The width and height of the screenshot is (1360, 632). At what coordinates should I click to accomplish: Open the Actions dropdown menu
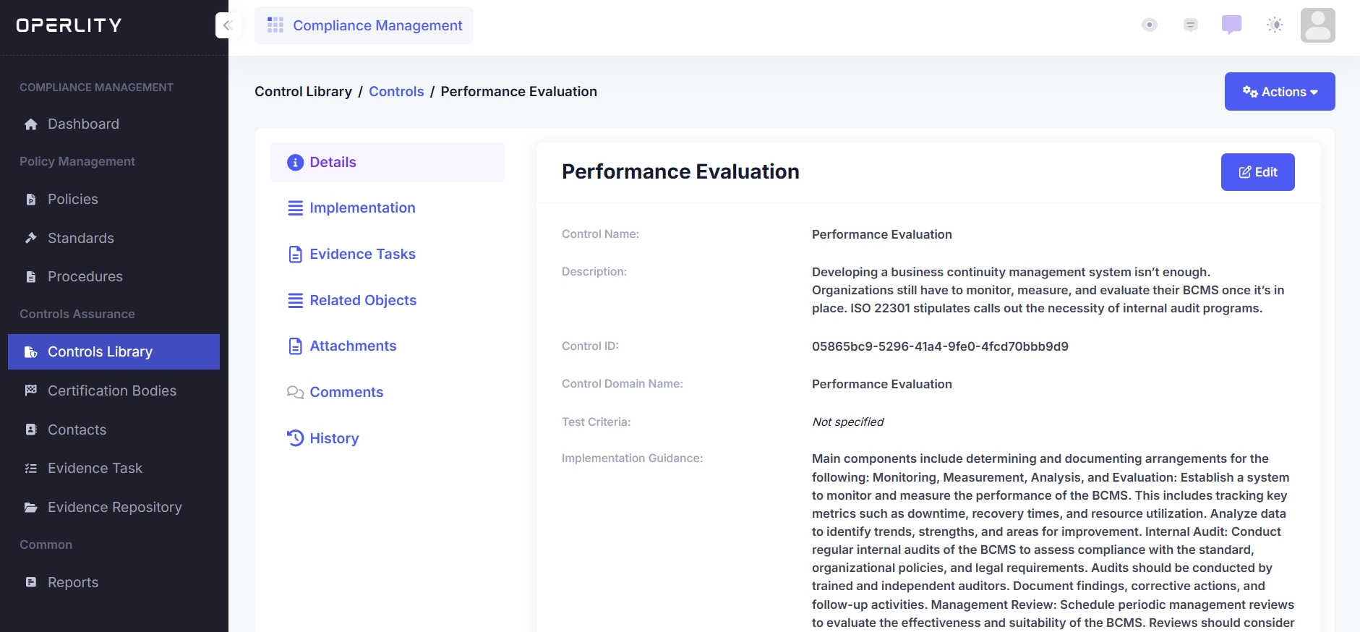(x=1279, y=92)
